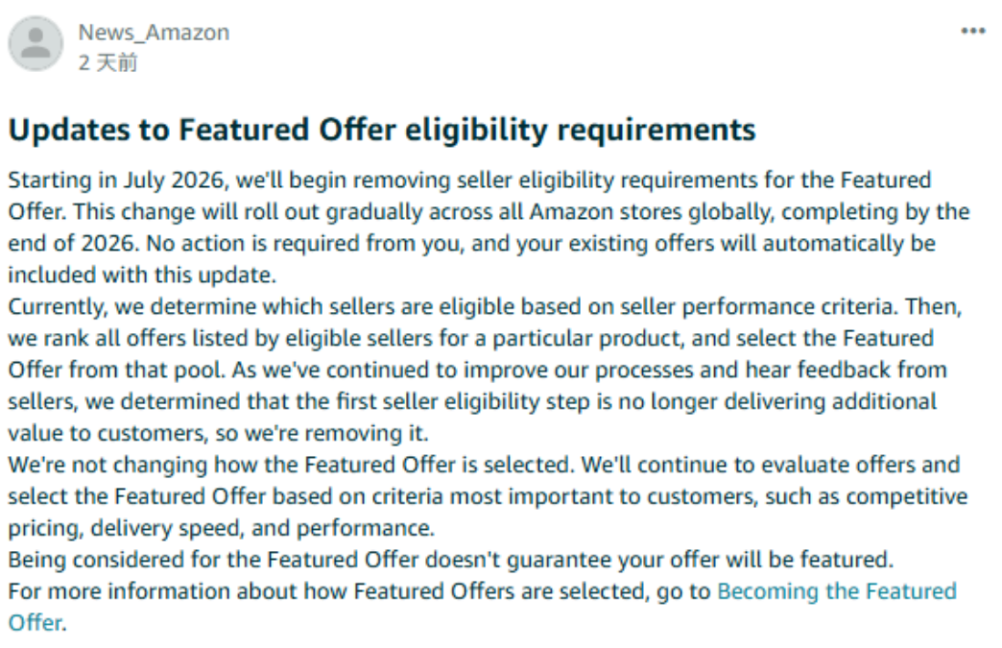
Task: Open the three-dot more options menu
Action: pos(973,31)
